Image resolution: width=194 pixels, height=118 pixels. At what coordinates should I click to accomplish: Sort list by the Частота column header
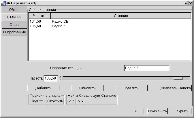click(39, 16)
